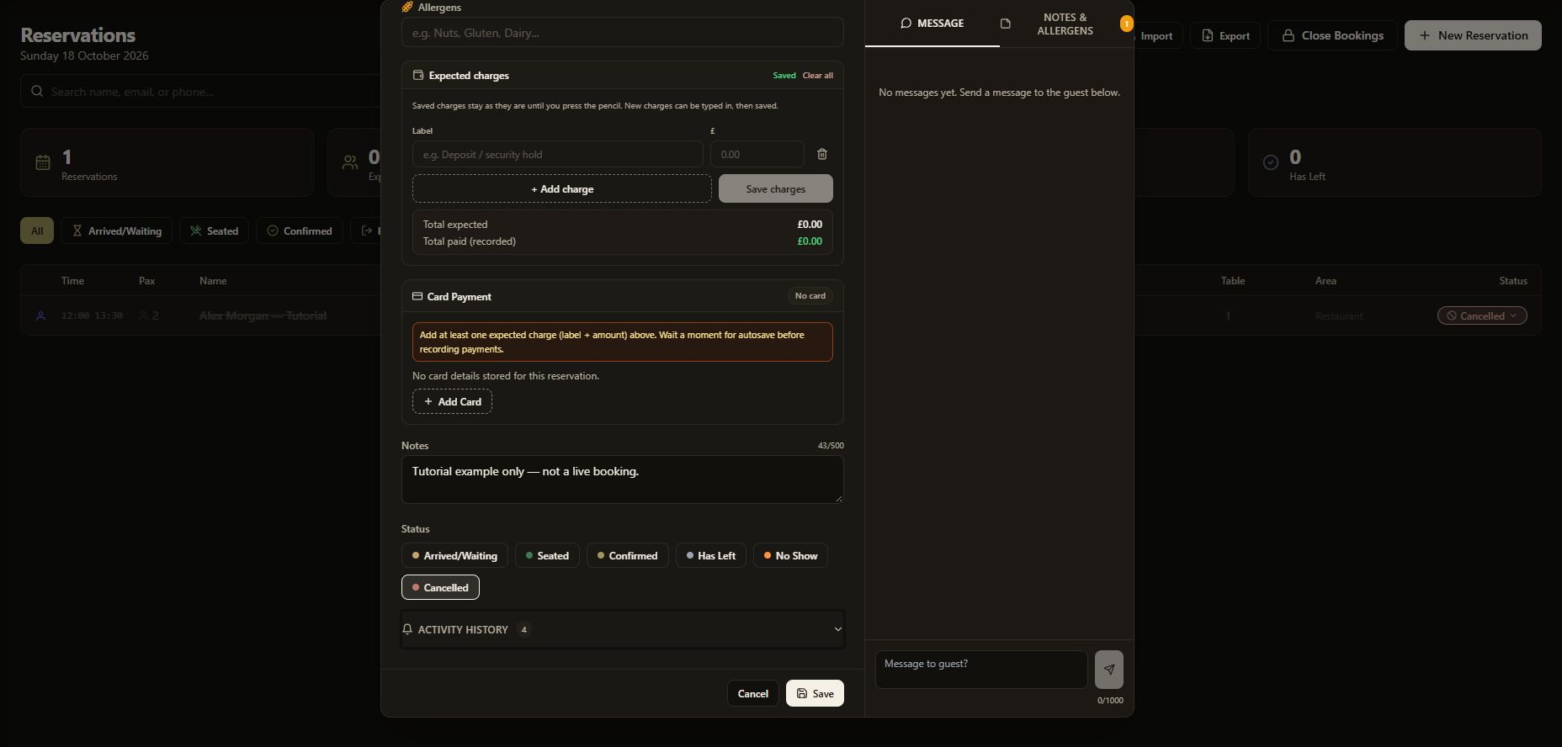Click the Allergens wheat icon
Image resolution: width=1562 pixels, height=747 pixels.
pyautogui.click(x=407, y=7)
